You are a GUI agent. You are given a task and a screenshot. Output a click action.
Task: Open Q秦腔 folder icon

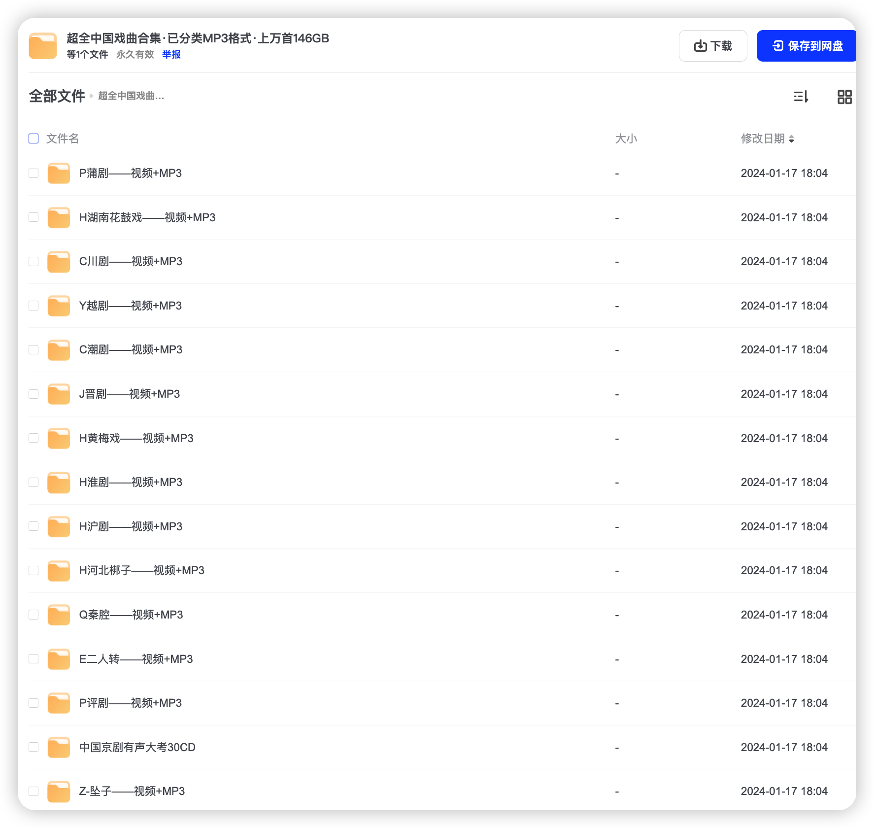coord(59,615)
